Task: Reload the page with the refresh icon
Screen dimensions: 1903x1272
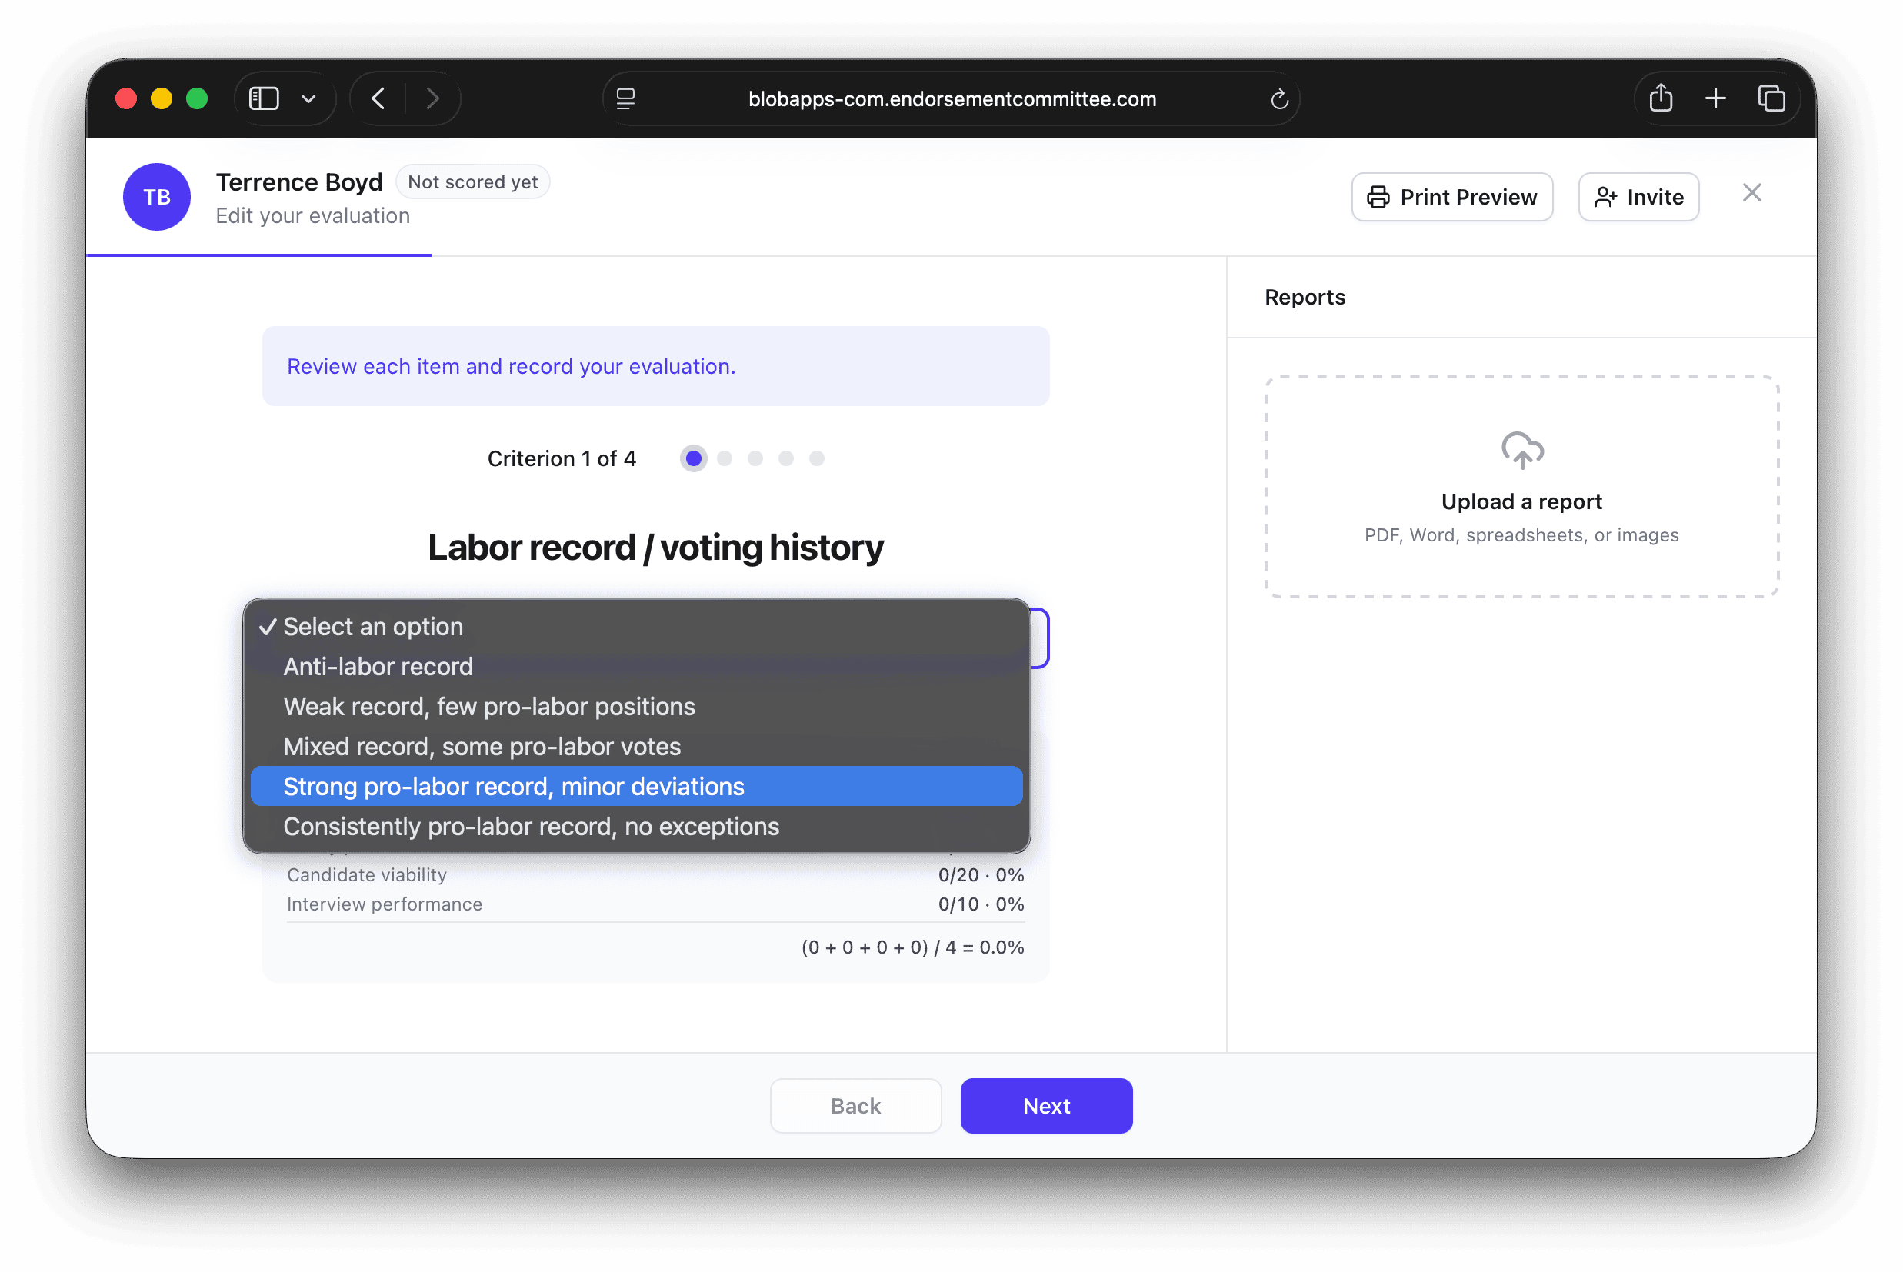Action: tap(1279, 99)
